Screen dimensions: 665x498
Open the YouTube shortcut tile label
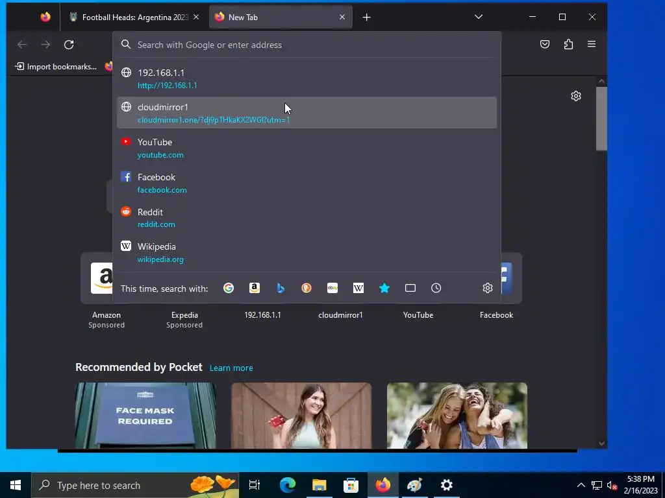click(418, 315)
